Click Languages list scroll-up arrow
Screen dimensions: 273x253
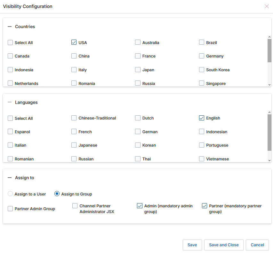(x=269, y=112)
